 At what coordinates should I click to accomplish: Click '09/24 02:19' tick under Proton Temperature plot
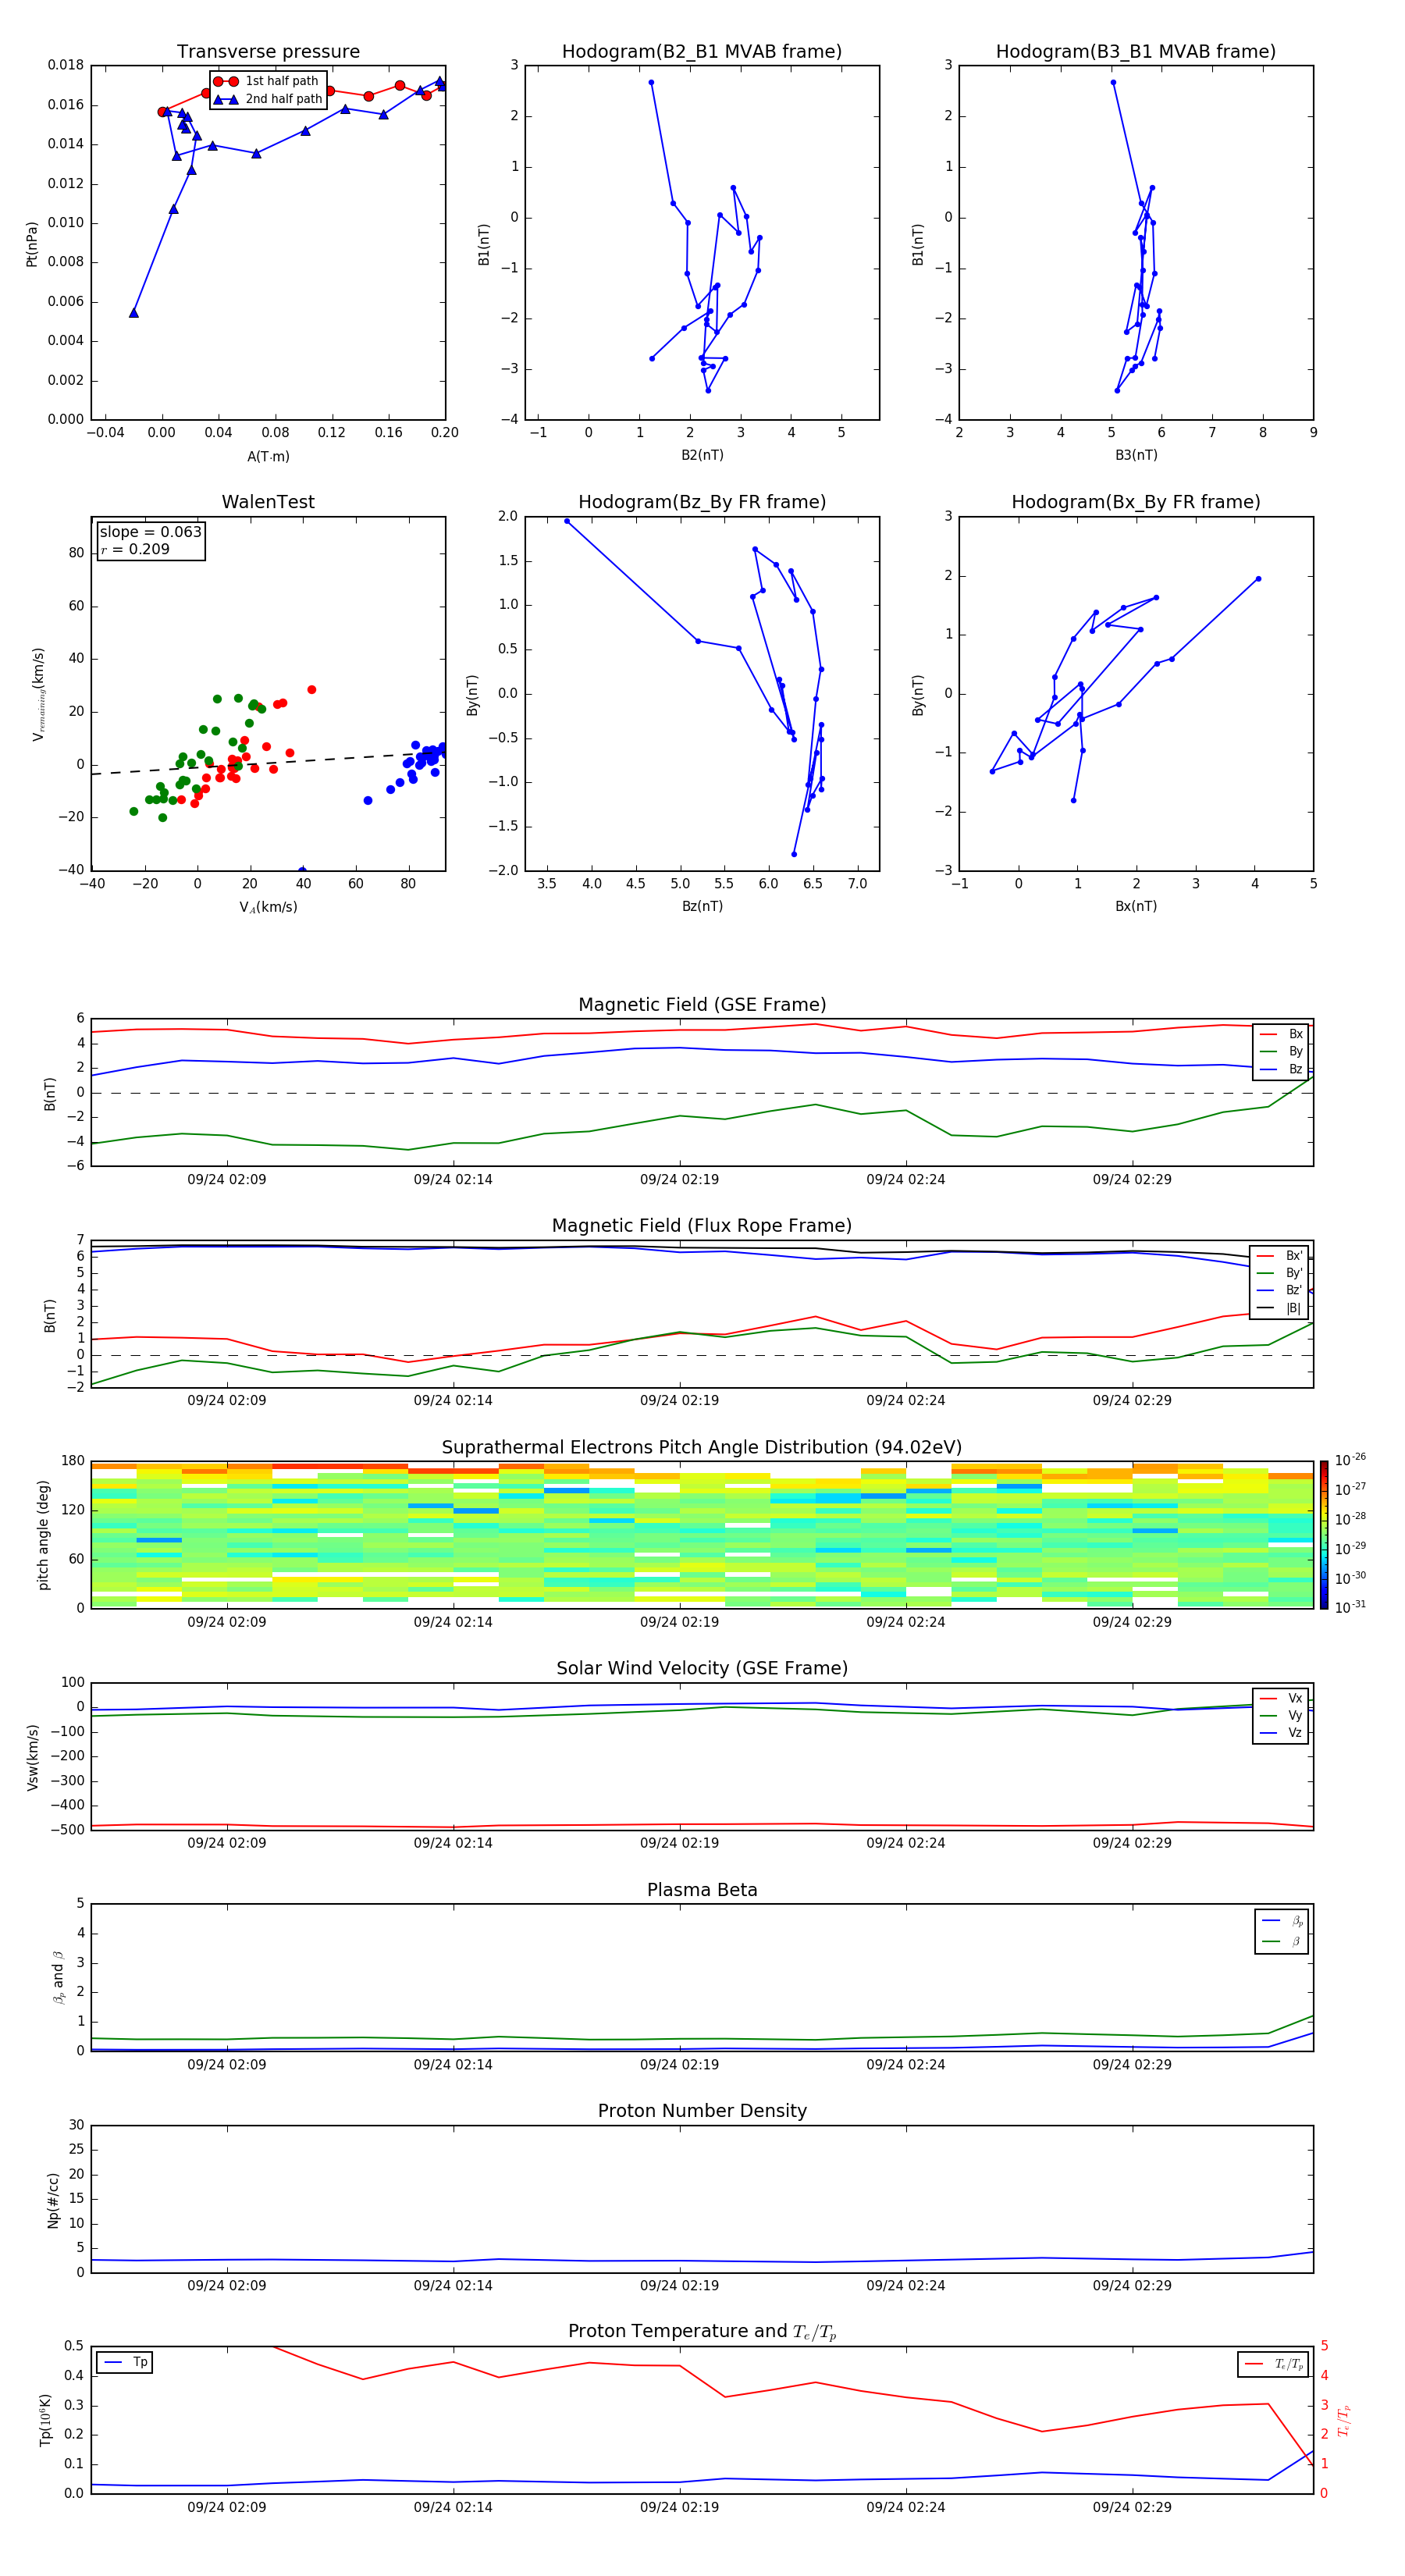click(679, 2507)
